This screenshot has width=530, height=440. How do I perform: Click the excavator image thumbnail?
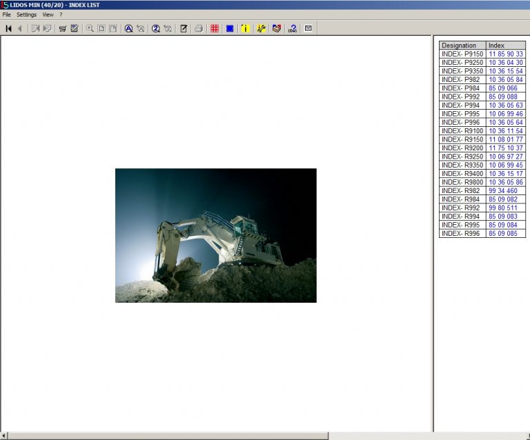(215, 235)
